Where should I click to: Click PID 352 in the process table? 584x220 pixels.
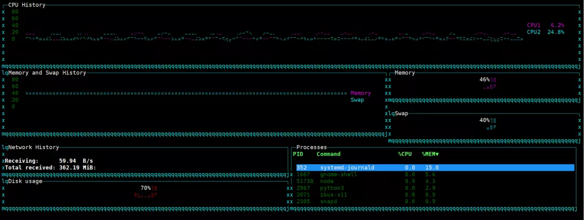301,168
